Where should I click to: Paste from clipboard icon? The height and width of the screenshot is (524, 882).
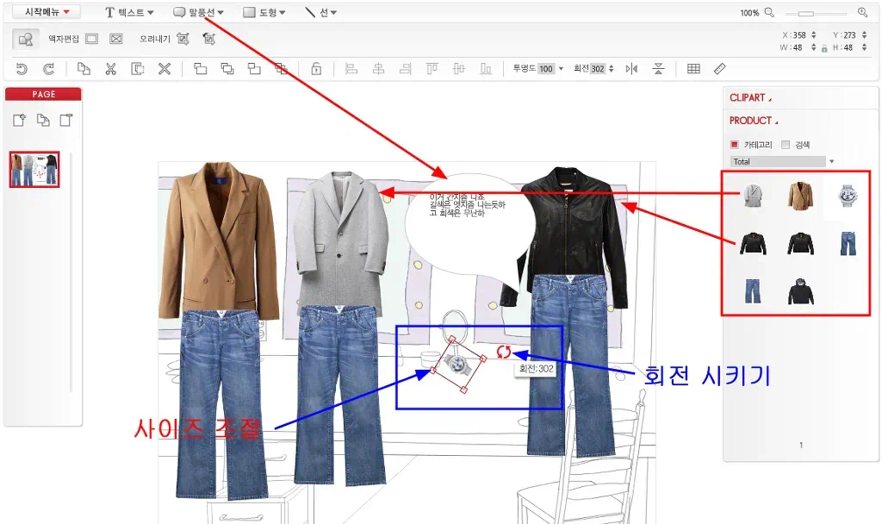tap(137, 69)
